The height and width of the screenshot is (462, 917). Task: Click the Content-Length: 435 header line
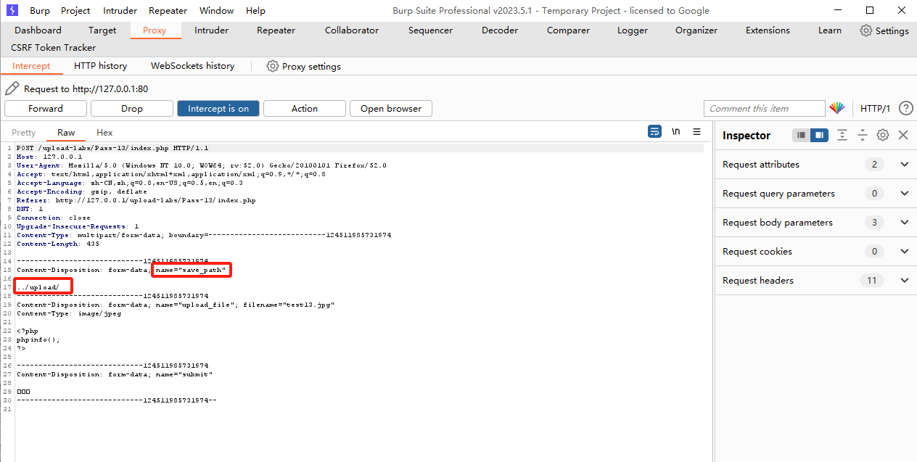coord(58,244)
